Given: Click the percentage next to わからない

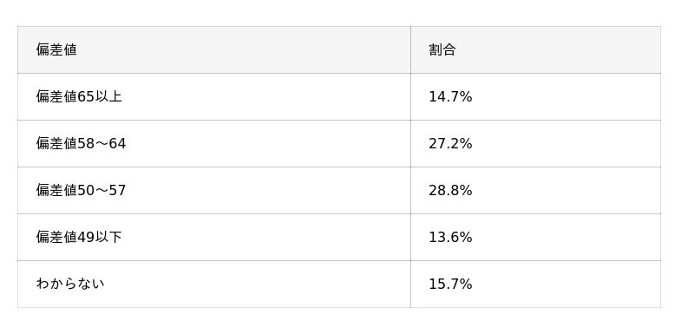Looking at the screenshot, I should (x=450, y=285).
